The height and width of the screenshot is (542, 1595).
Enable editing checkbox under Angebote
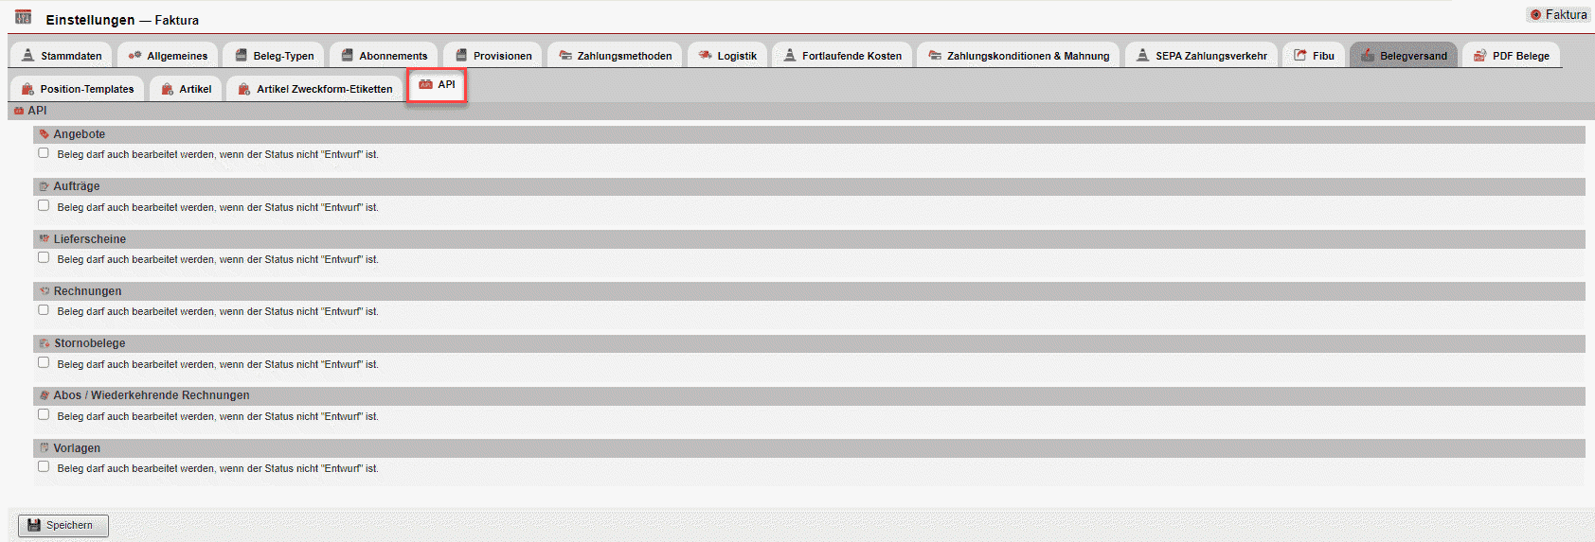(x=44, y=153)
